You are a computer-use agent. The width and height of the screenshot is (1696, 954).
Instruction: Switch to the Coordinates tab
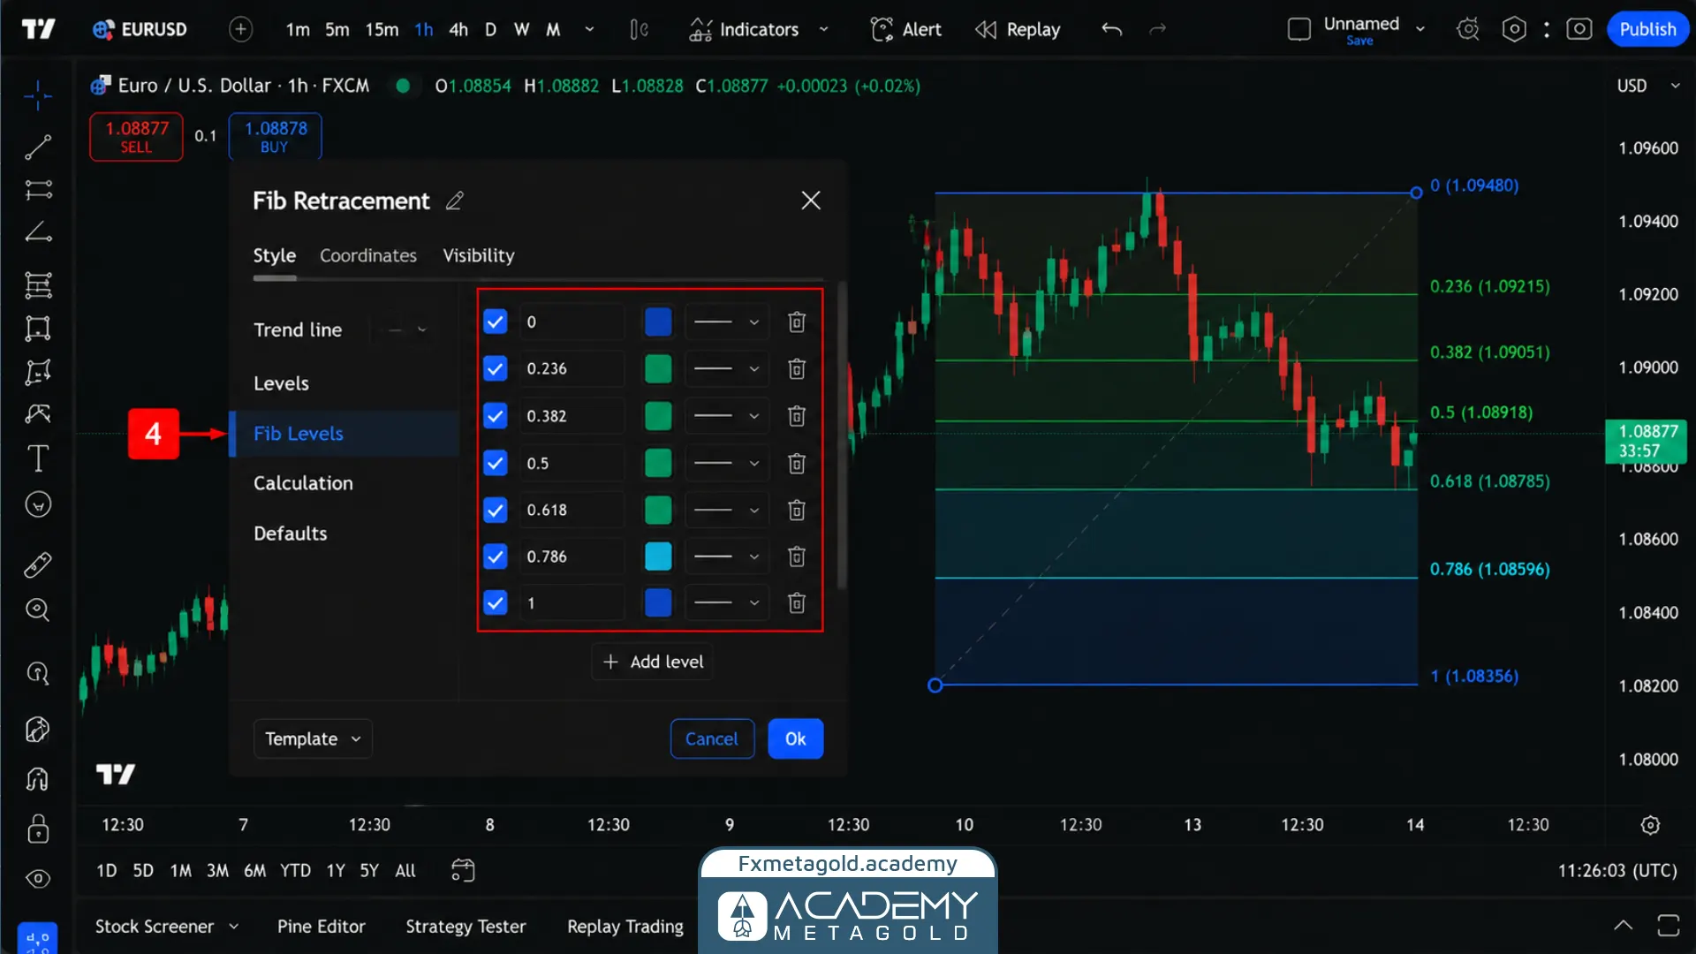[368, 255]
